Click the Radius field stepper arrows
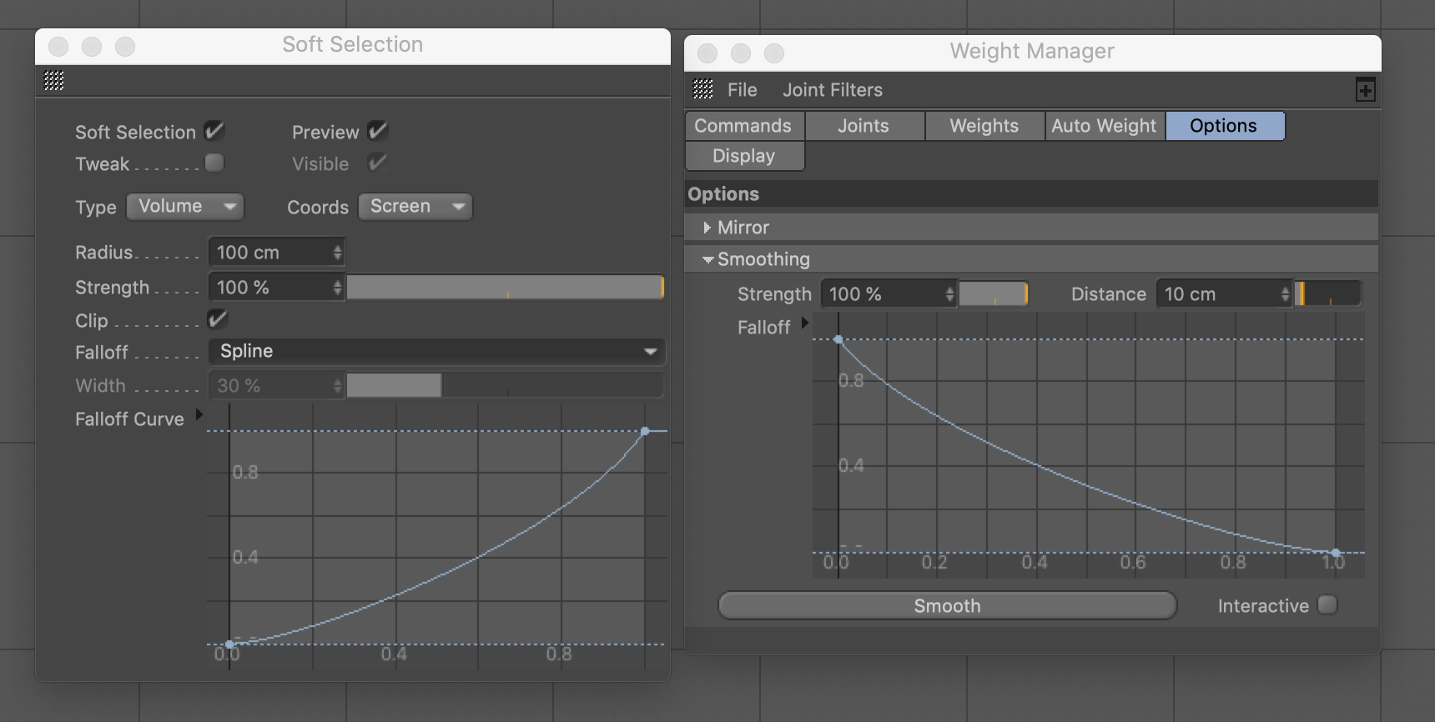 [337, 253]
